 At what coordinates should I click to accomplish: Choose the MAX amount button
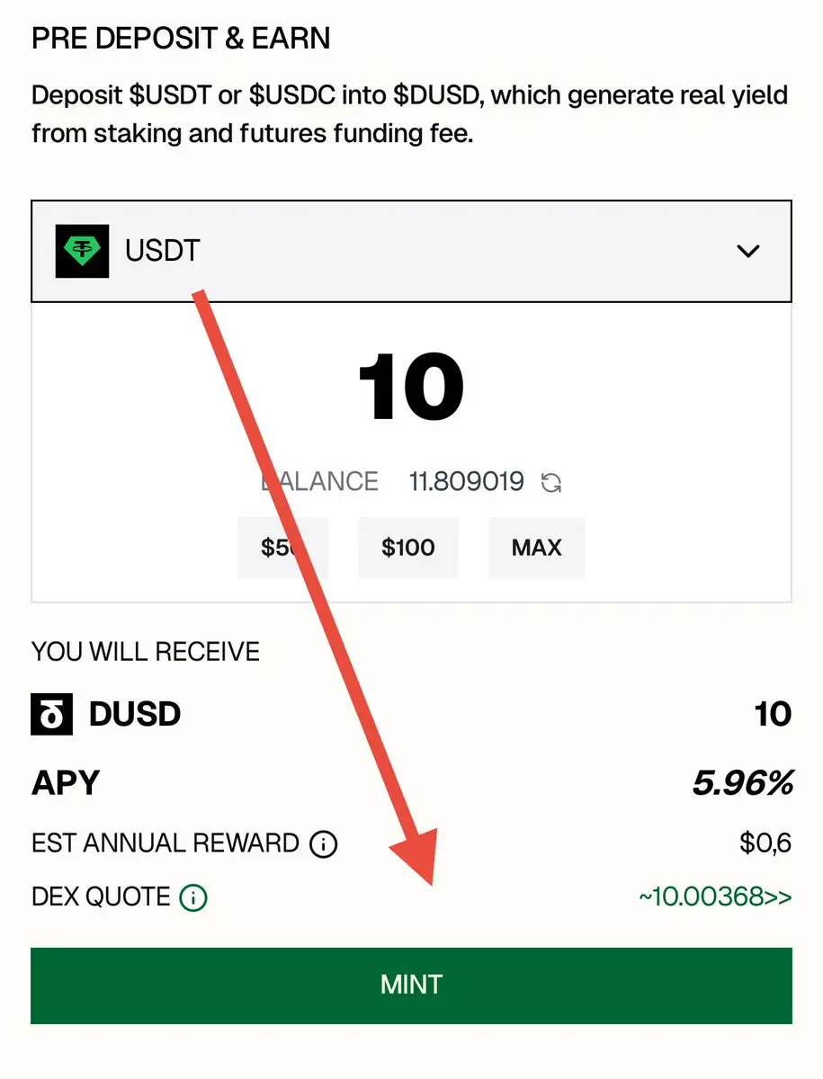[537, 548]
